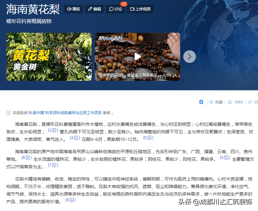Viewport: 258px width, 211px height.
Task: Open reference citation [7] after 扦插育苗
Action: (53, 165)
